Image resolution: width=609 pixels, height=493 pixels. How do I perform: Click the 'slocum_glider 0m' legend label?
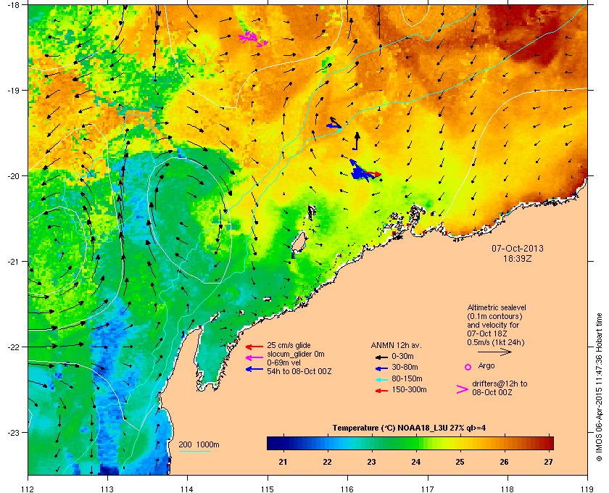[x=296, y=354]
